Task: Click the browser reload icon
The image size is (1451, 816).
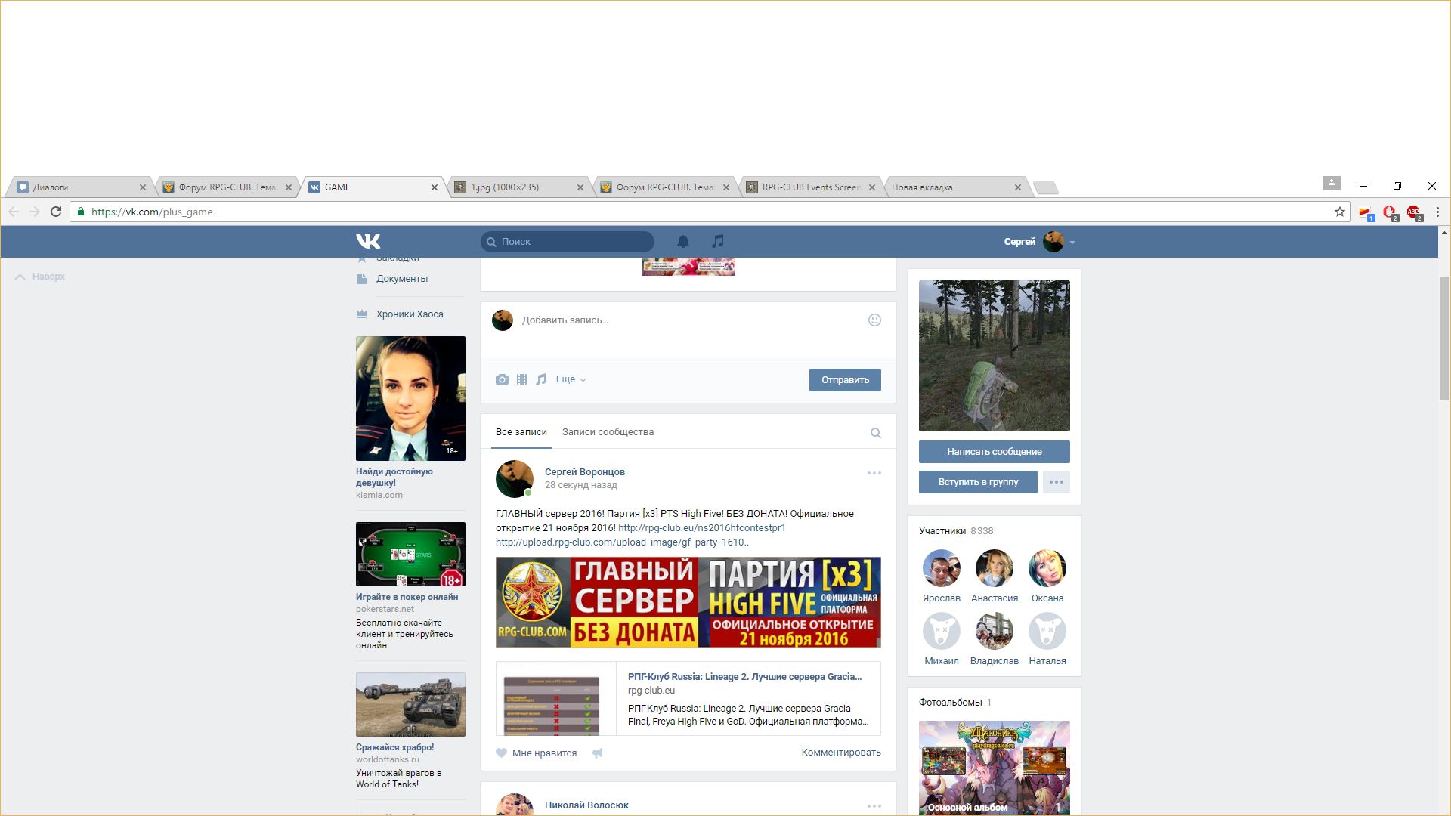Action: (x=55, y=212)
